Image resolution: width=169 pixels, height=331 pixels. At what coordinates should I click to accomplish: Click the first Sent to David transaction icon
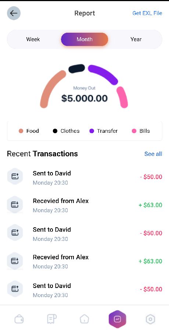15,176
